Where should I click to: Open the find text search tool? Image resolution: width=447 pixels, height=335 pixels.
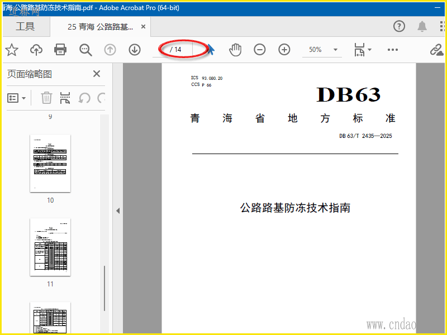[85, 50]
